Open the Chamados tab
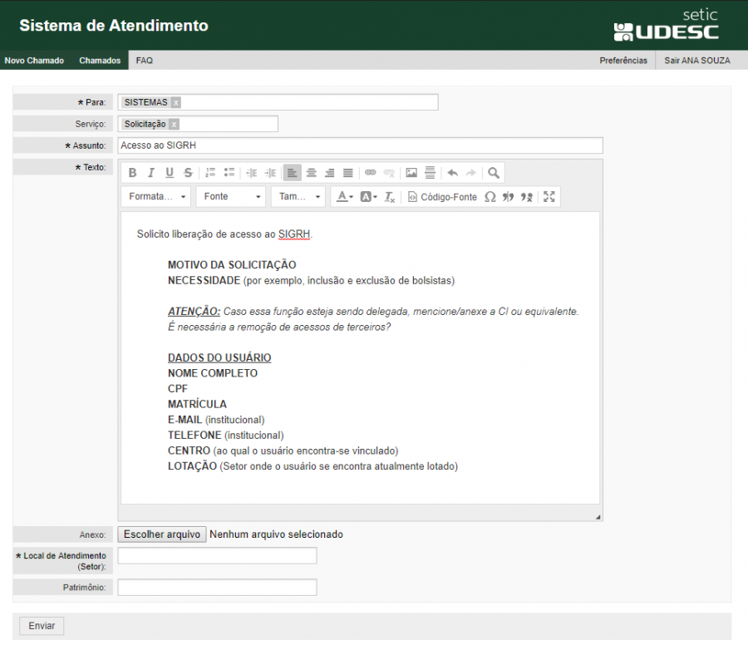Image resolution: width=748 pixels, height=650 pixels. (x=100, y=61)
